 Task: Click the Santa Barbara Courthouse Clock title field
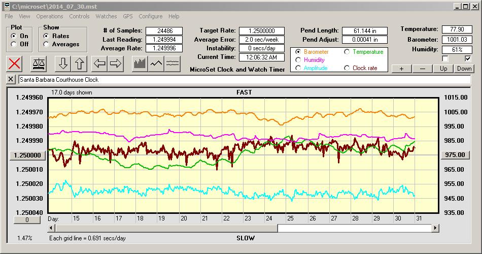245,79
